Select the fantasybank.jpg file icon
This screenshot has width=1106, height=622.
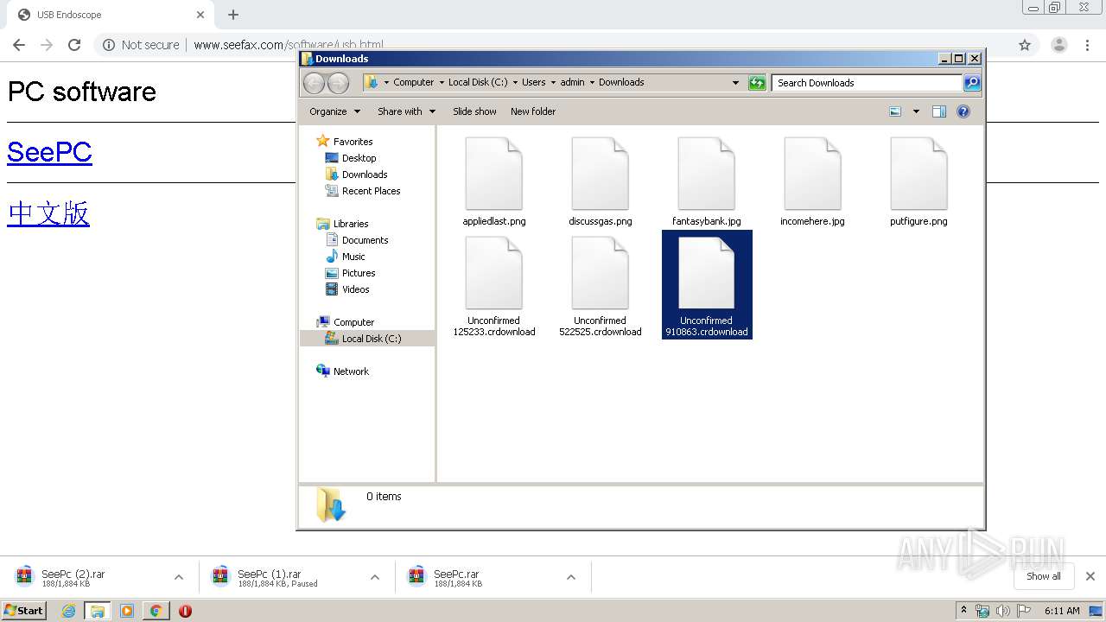(x=706, y=174)
